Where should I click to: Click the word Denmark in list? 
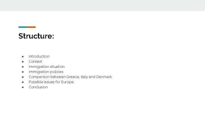104,77
